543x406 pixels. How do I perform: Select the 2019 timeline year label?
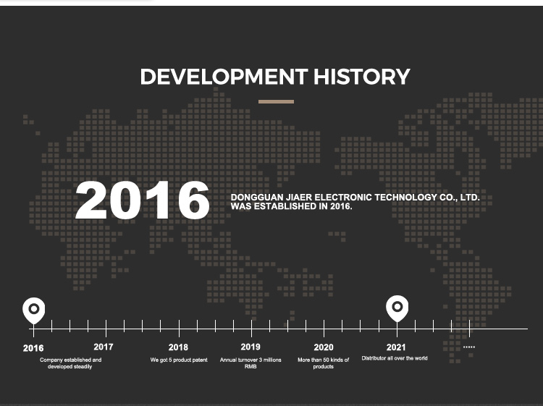[x=251, y=347]
